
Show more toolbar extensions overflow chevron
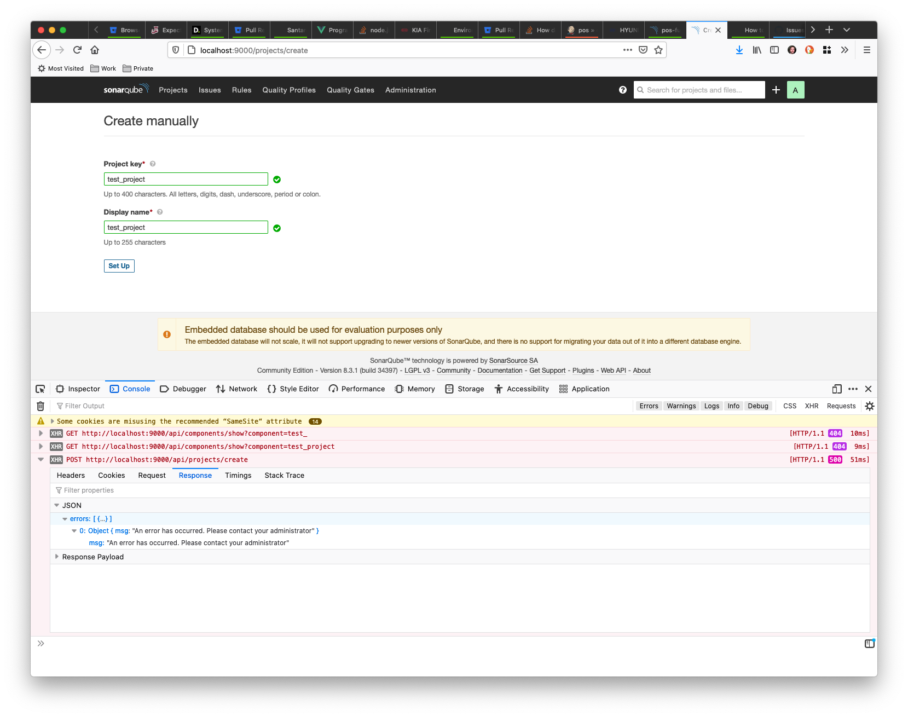845,50
